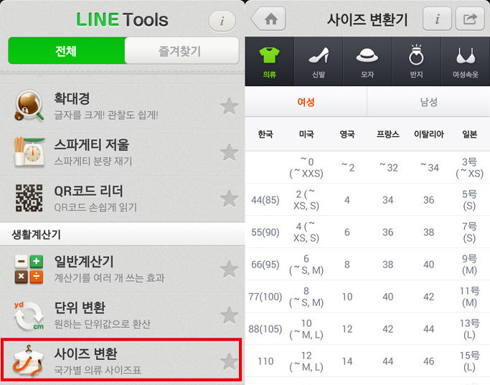Open the QR코드 리더 tool

click(x=122, y=199)
